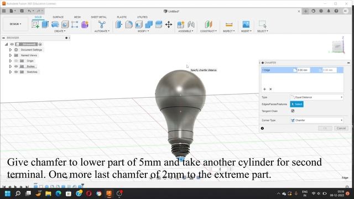Select the Press Pull tool

pyautogui.click(x=119, y=24)
